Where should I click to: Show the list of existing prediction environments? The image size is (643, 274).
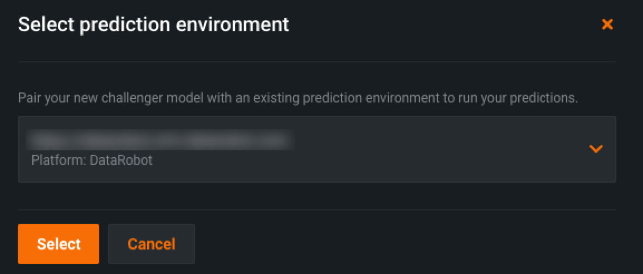[x=596, y=149]
